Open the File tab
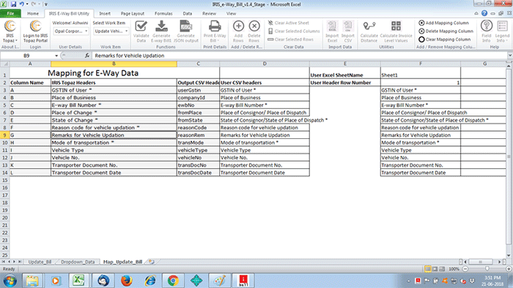513x288 pixels. tap(10, 13)
